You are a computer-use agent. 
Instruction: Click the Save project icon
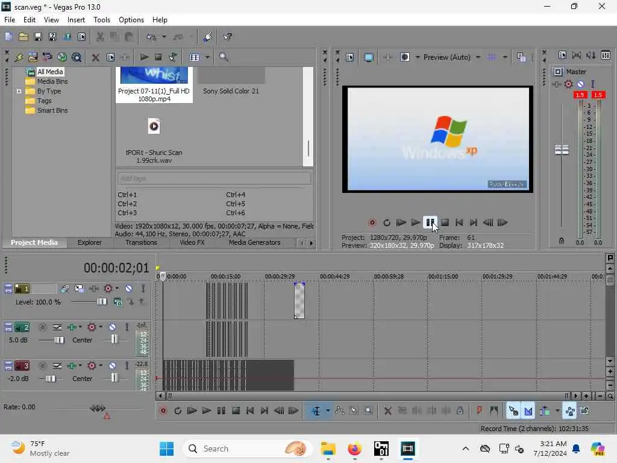(38, 37)
